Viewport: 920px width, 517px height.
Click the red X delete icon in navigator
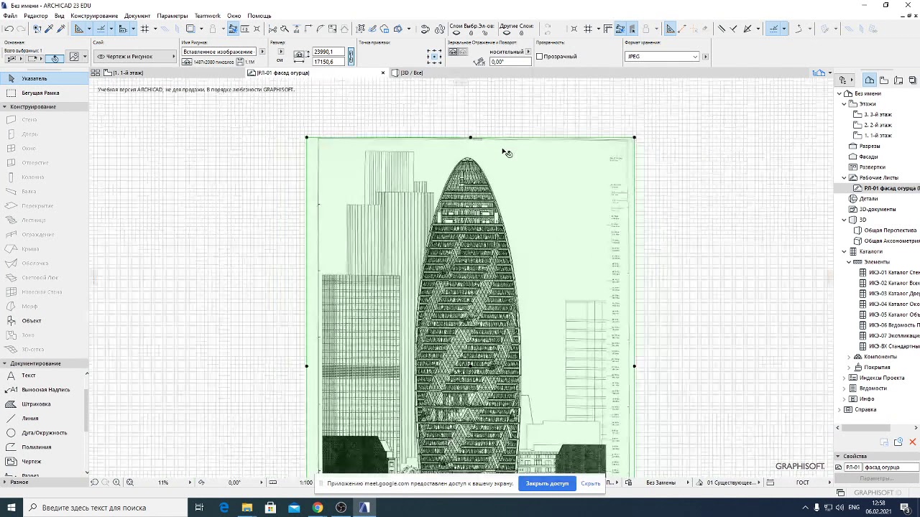[913, 442]
